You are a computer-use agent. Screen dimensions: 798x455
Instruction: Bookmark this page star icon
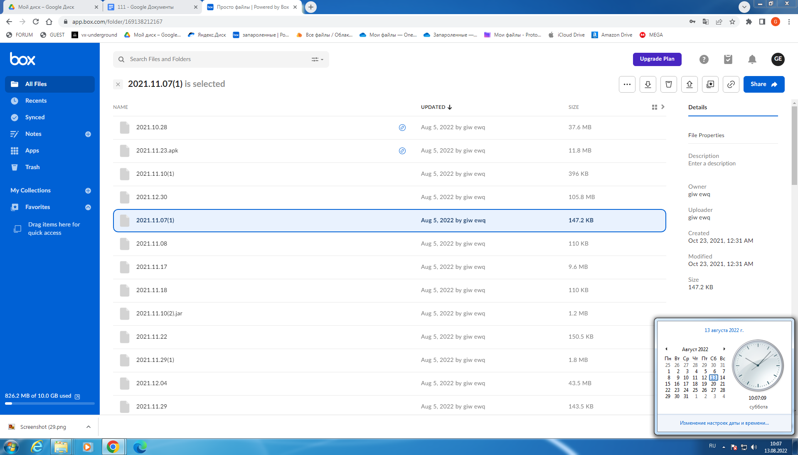click(x=732, y=22)
